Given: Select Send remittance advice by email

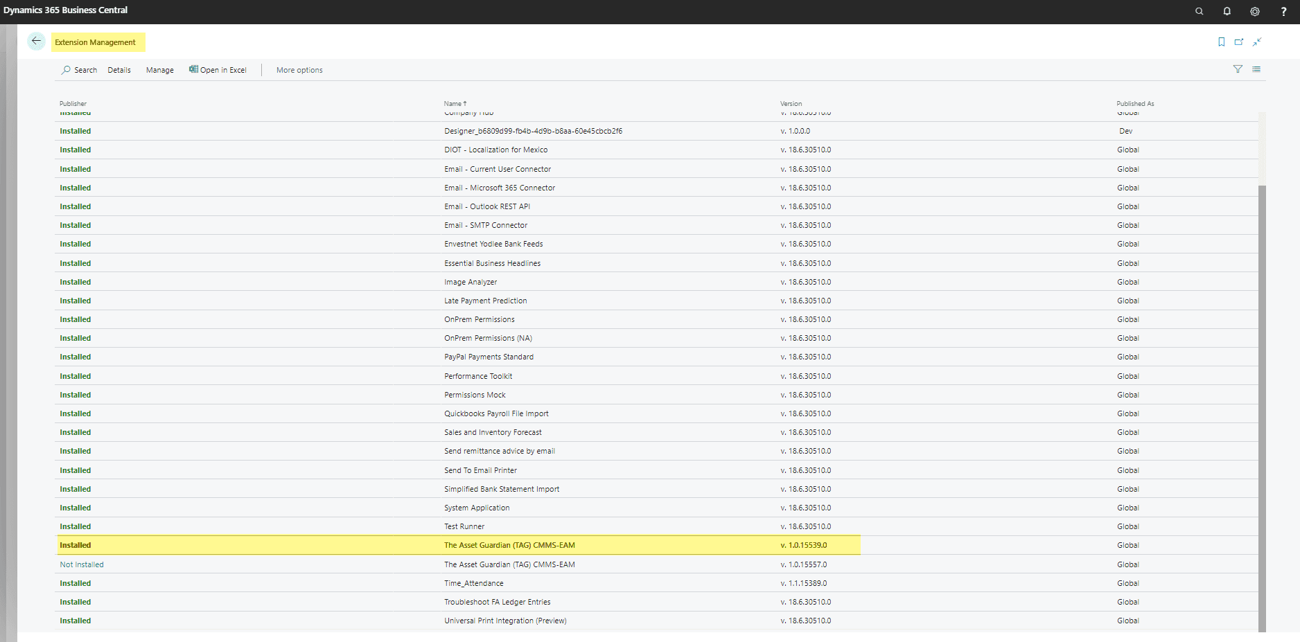Looking at the screenshot, I should [500, 451].
